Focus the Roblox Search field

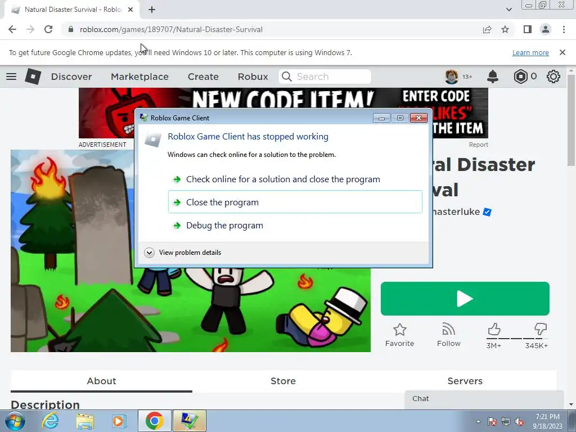pyautogui.click(x=325, y=76)
